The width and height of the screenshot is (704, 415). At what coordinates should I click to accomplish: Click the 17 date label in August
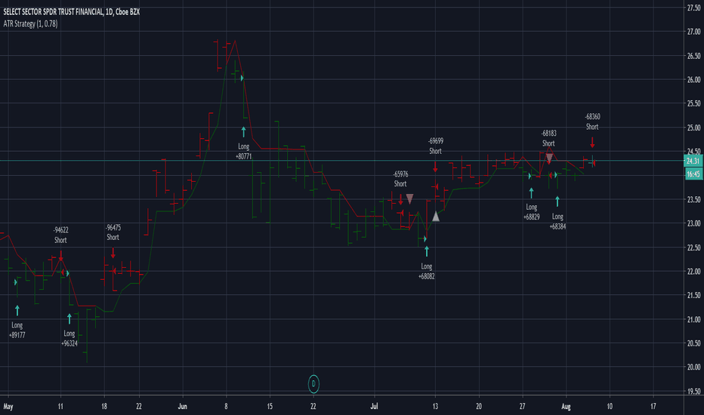(653, 407)
